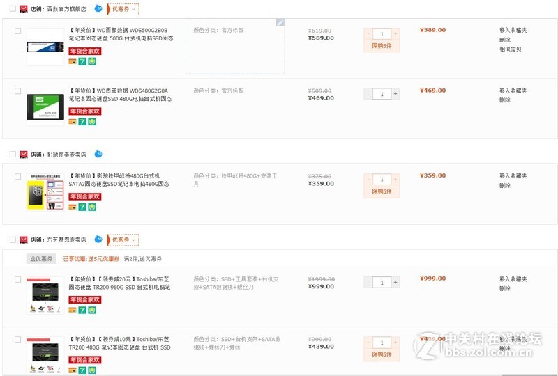Click green shield icon under TR200 960G item
Screen dimensions: 558x376
point(92,311)
